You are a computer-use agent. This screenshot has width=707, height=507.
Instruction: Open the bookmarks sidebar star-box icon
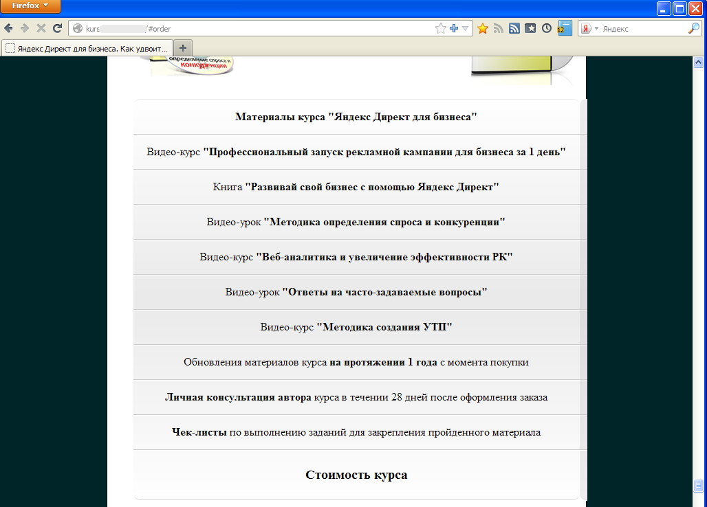[x=531, y=28]
